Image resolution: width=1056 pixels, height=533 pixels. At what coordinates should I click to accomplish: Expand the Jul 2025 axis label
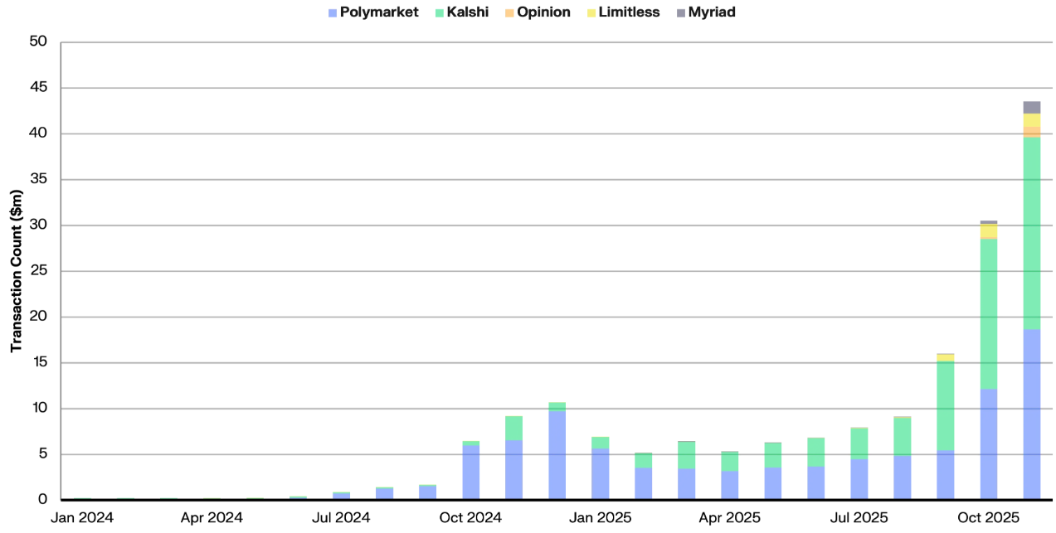(859, 516)
